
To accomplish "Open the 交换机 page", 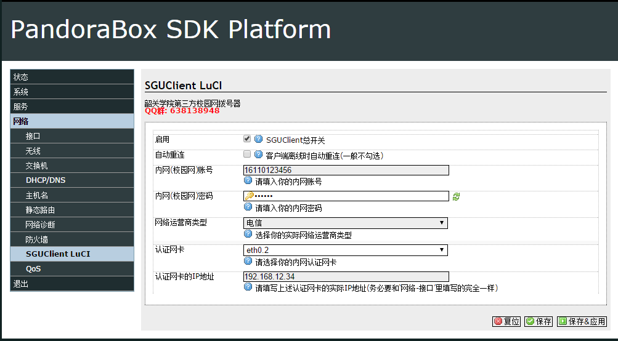I will tap(72, 166).
